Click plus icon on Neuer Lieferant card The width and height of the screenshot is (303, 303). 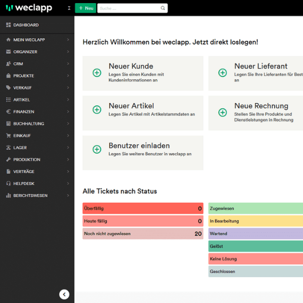(x=223, y=73)
